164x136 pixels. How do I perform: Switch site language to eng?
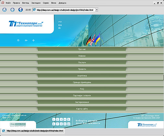60,25
